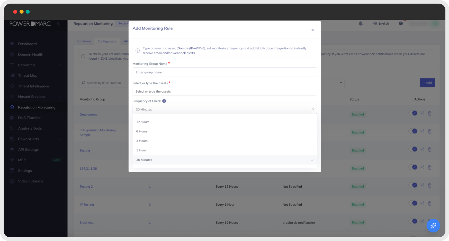Open the AI assistant sparkle button
Viewport: 449px width, 241px height.
pyautogui.click(x=433, y=226)
